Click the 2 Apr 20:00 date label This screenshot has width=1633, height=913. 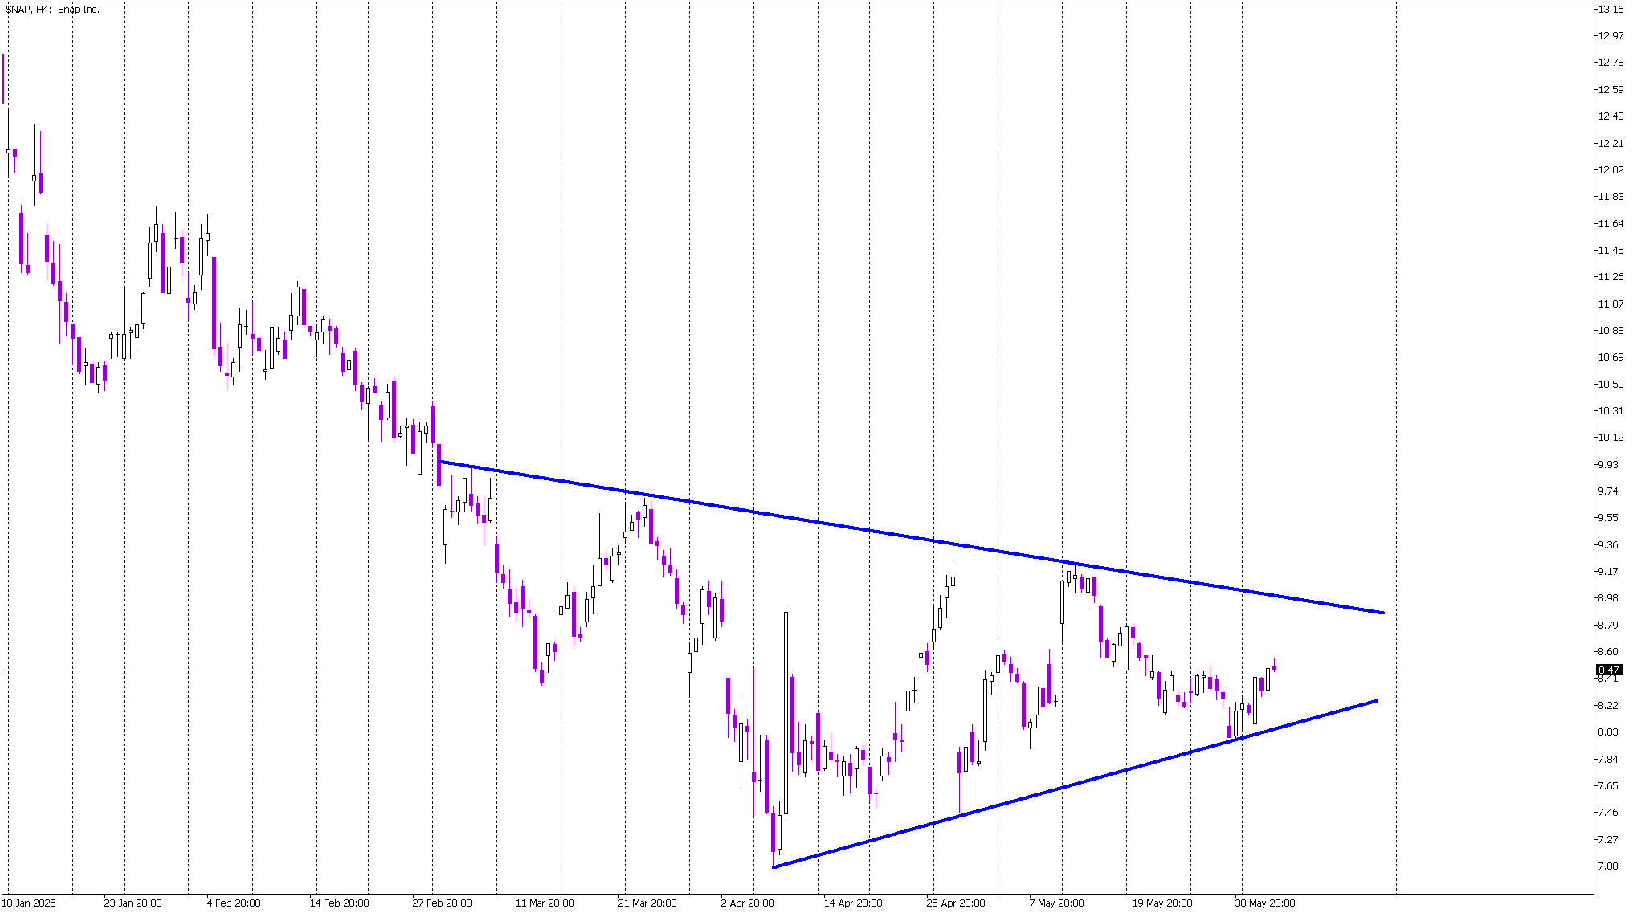pyautogui.click(x=747, y=903)
